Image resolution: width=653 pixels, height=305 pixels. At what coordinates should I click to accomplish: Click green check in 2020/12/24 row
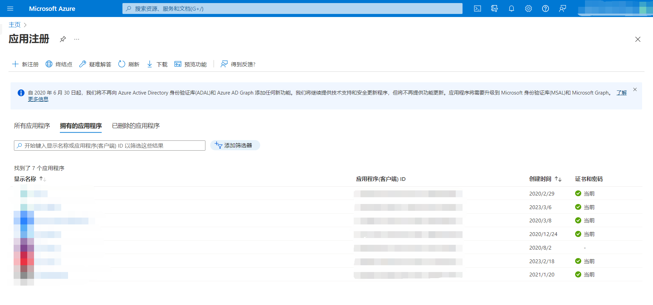pyautogui.click(x=578, y=234)
